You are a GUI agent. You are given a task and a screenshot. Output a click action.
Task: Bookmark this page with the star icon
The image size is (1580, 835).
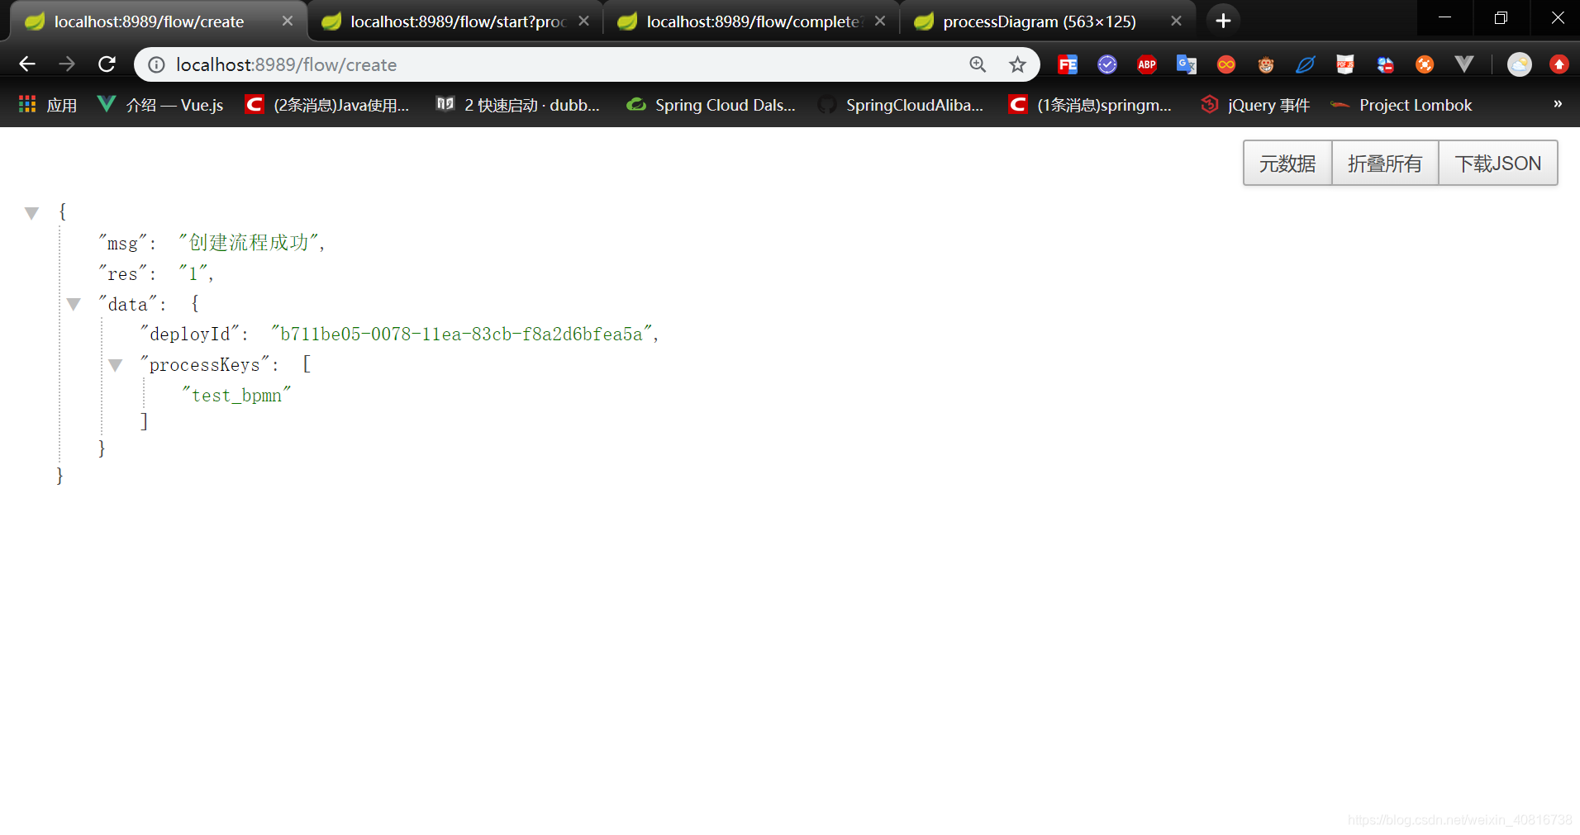(x=1017, y=64)
